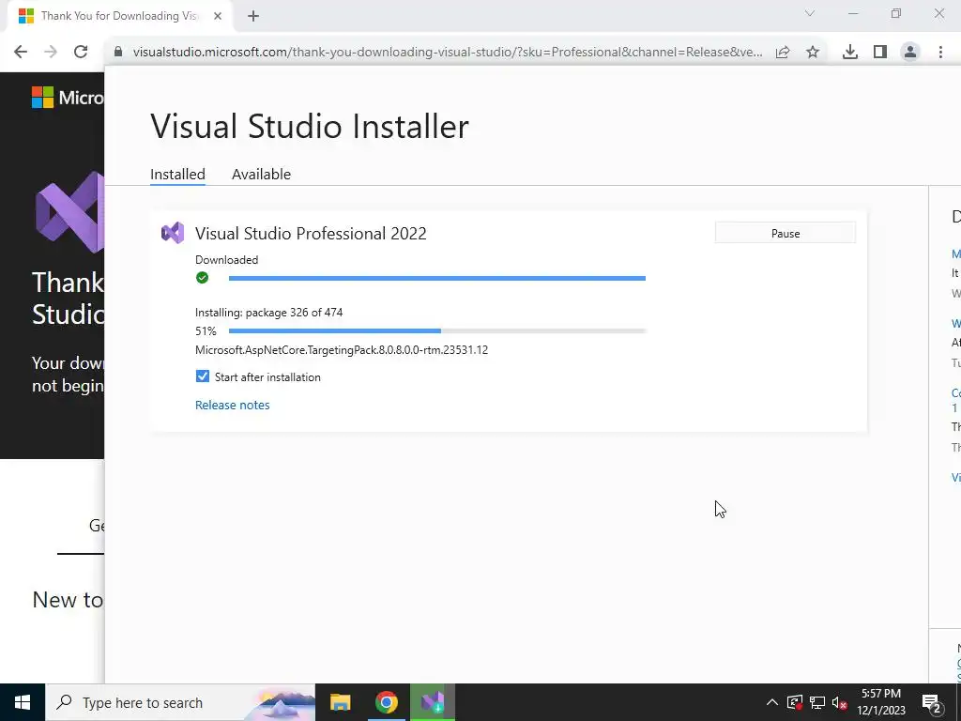Select the Installed tab
The width and height of the screenshot is (961, 721).
177,174
